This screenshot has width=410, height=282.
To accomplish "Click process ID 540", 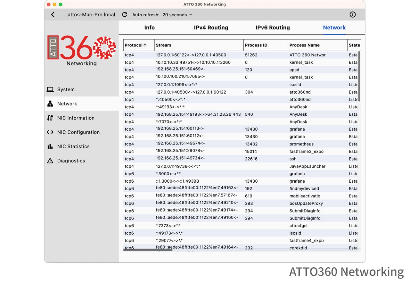I will pyautogui.click(x=249, y=114).
